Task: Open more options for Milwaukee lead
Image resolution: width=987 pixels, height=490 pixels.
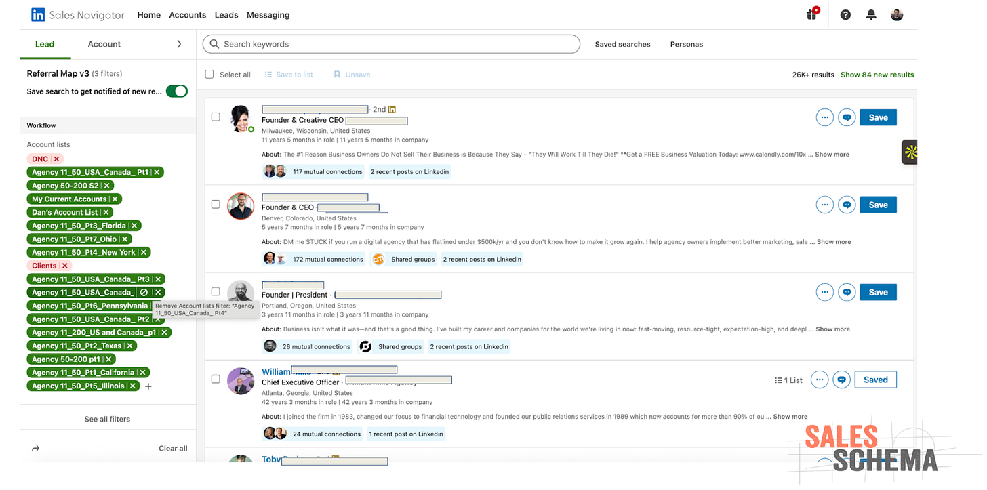Action: pyautogui.click(x=824, y=117)
